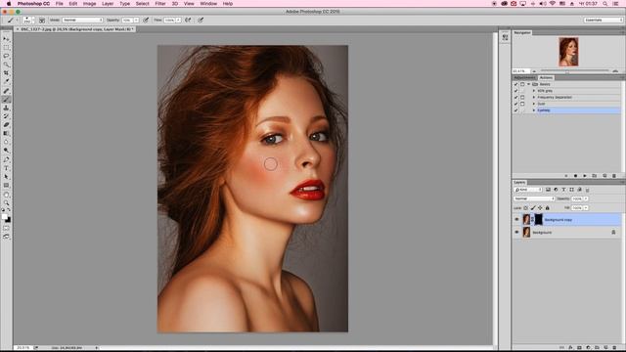Open the brush panel toggle in options bar
Screen dimensions: 626x352
pos(42,20)
